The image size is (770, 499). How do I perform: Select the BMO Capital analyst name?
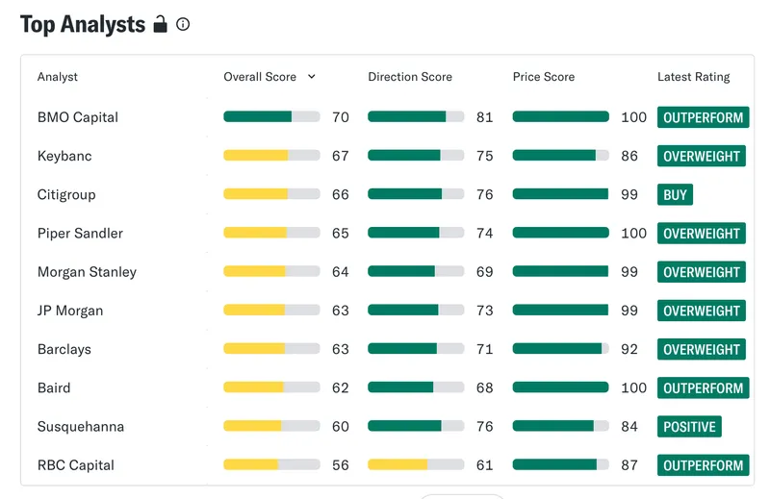click(78, 117)
